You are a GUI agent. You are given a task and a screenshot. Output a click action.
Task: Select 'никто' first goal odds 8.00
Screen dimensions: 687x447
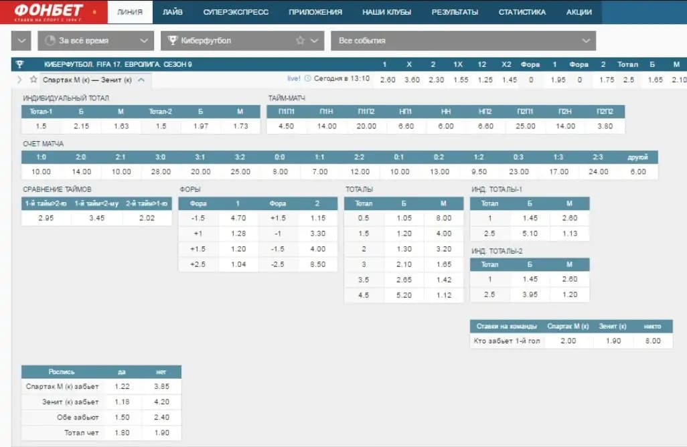click(x=653, y=341)
